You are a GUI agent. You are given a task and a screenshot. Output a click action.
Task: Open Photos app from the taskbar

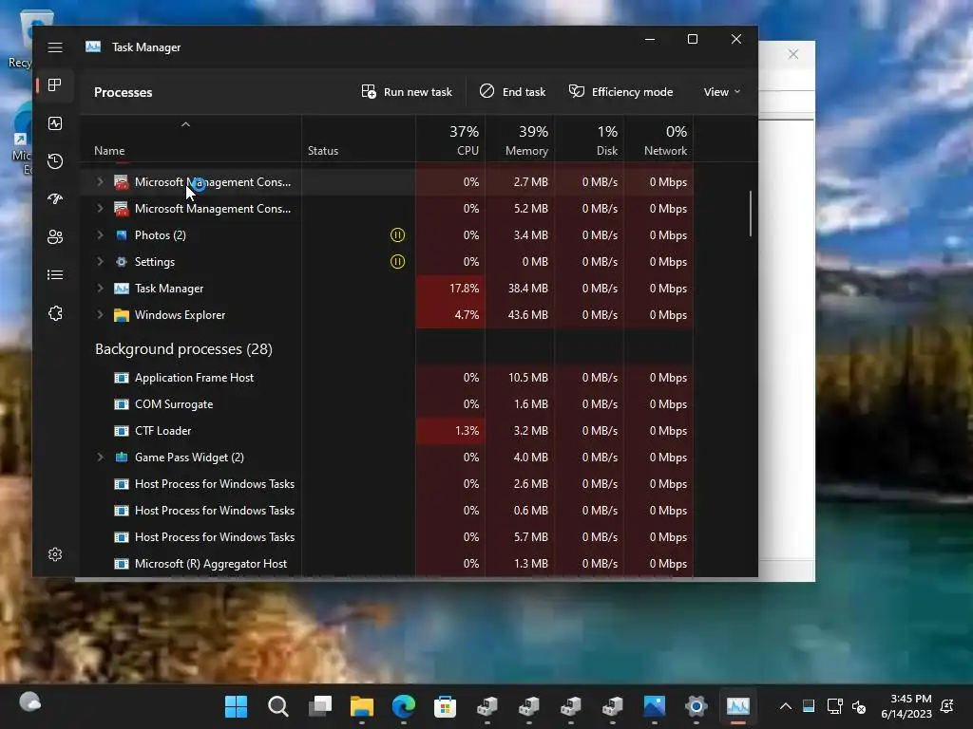pyautogui.click(x=655, y=706)
